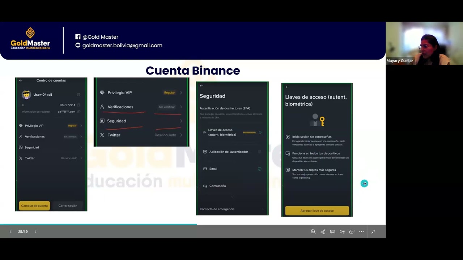Click the Cuenta Binance slide title
Screen dimensions: 463x260
point(193,70)
